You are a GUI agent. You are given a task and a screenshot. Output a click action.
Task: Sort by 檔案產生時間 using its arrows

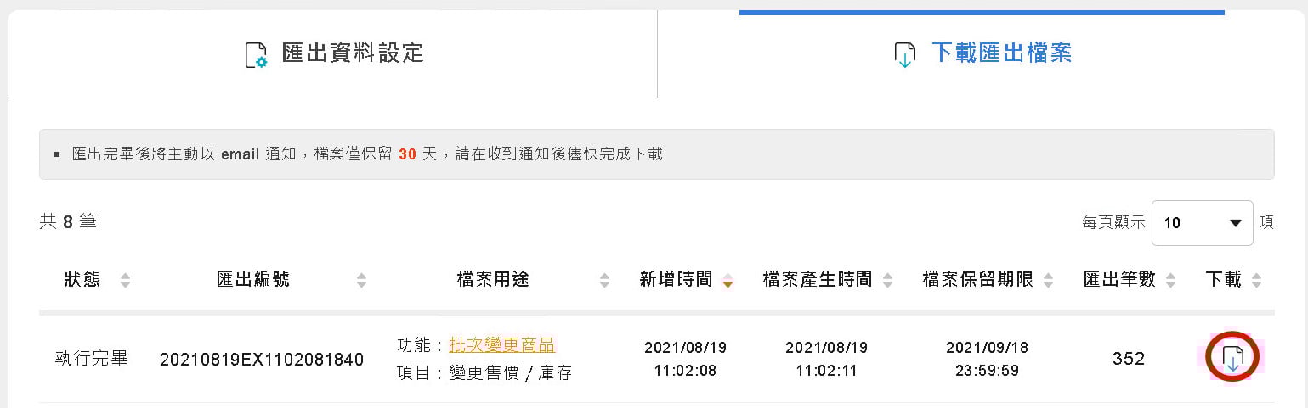tap(887, 280)
